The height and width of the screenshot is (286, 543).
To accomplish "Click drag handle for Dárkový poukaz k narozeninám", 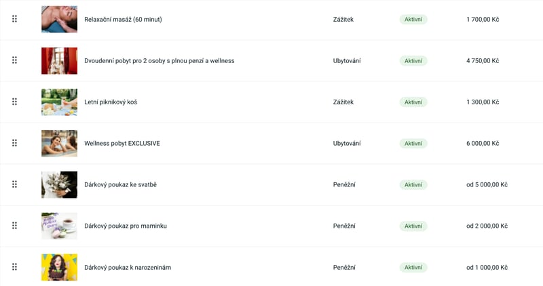I will pos(14,267).
